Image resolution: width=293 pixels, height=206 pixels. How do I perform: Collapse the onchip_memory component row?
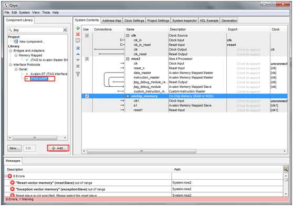[x=128, y=96]
